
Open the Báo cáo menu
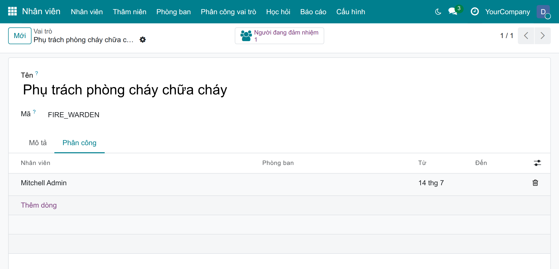tap(313, 12)
